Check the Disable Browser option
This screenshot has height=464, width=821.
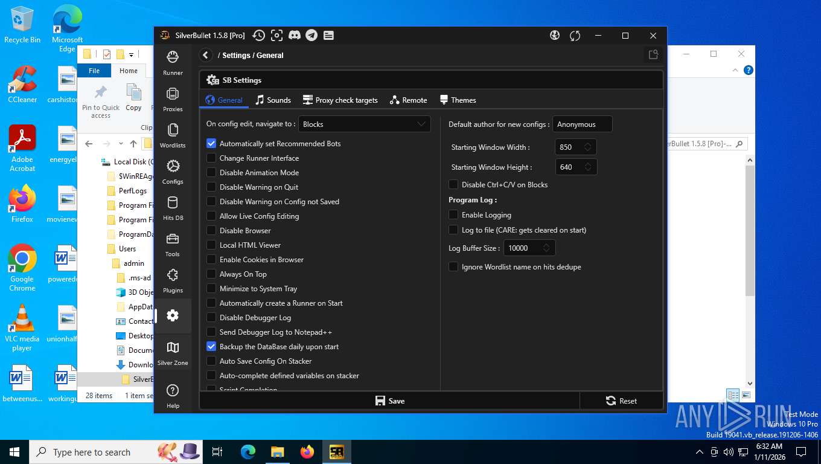point(211,231)
